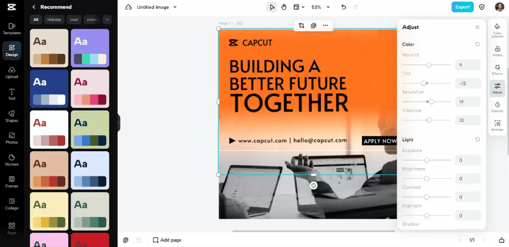Open Opacity in right toolbar
This screenshot has height=247, width=509.
coord(497,107)
